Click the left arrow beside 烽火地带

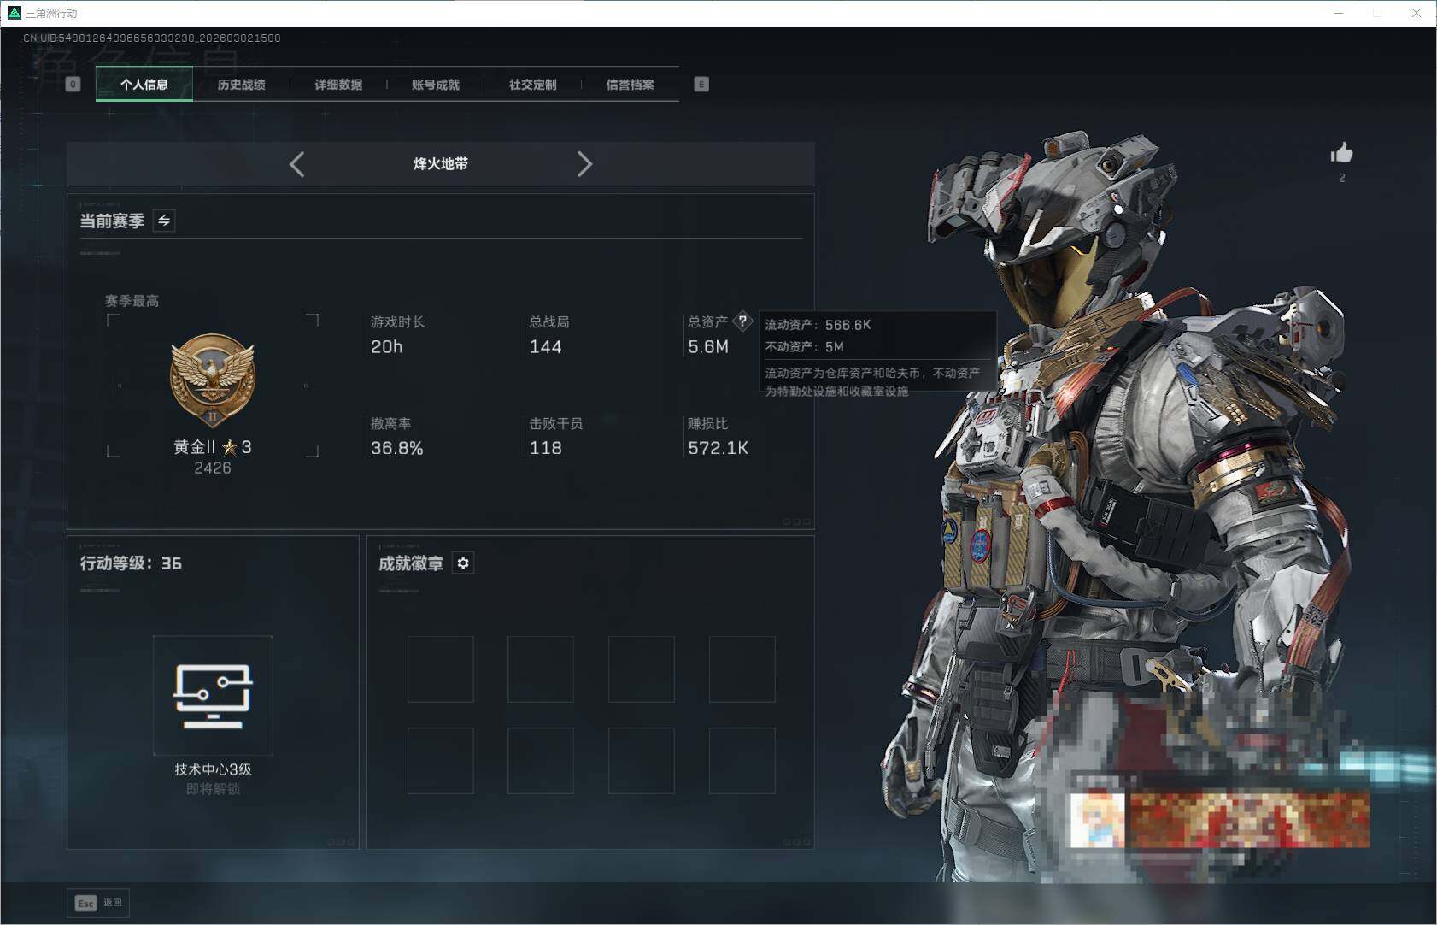point(297,163)
